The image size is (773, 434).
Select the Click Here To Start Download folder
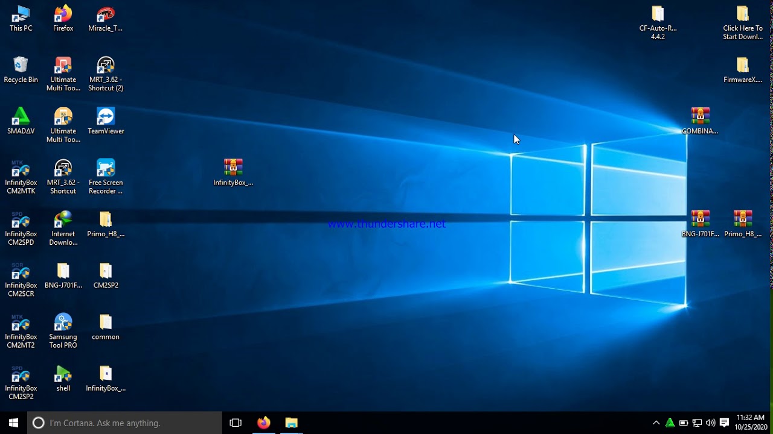743,23
